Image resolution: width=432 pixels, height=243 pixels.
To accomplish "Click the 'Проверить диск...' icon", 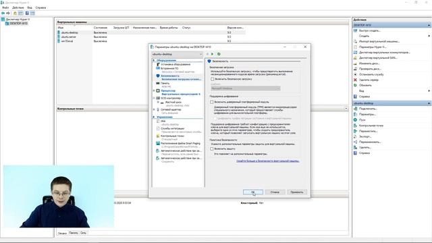I will click(x=356, y=69).
